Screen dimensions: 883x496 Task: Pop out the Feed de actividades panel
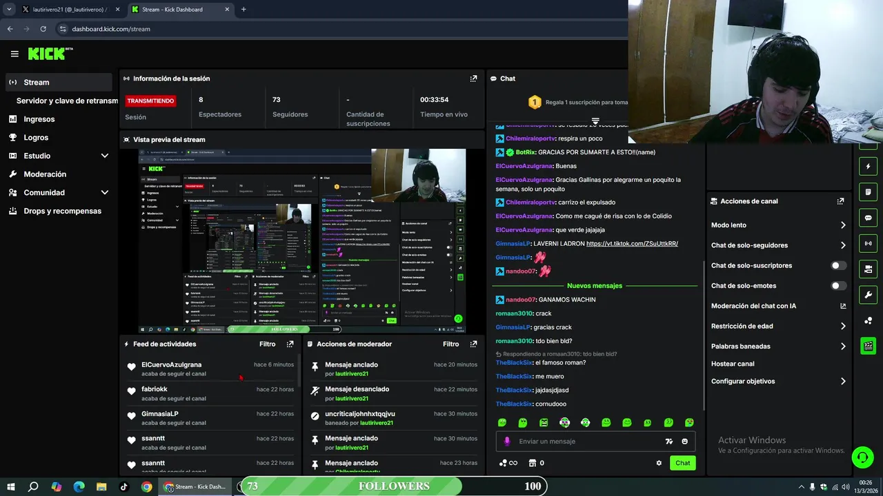[290, 344]
